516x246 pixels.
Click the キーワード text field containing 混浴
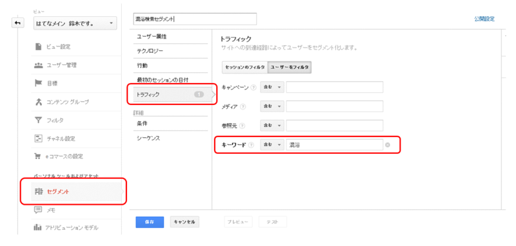click(x=335, y=145)
